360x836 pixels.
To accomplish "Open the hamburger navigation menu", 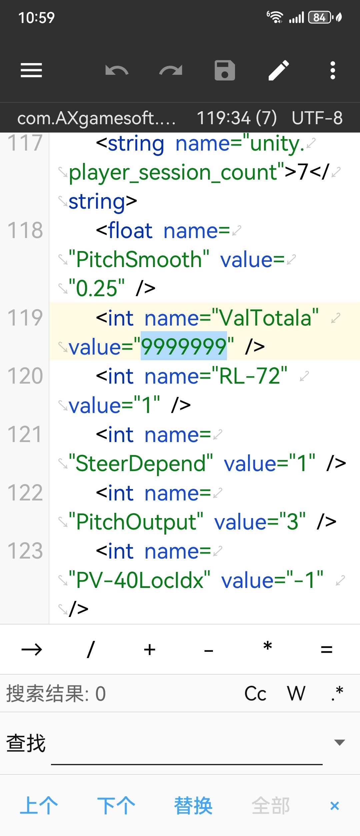I will [x=31, y=70].
